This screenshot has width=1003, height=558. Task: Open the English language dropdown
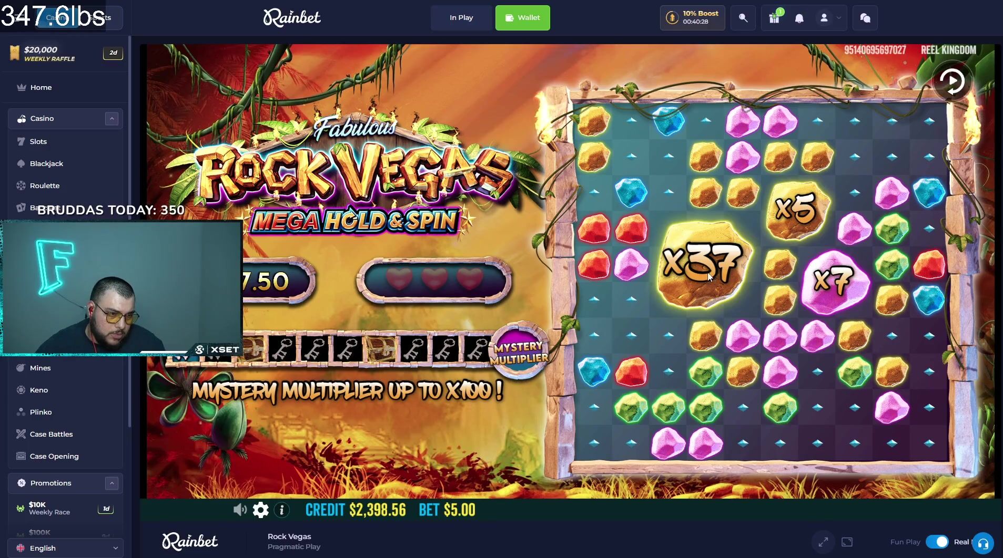66,548
